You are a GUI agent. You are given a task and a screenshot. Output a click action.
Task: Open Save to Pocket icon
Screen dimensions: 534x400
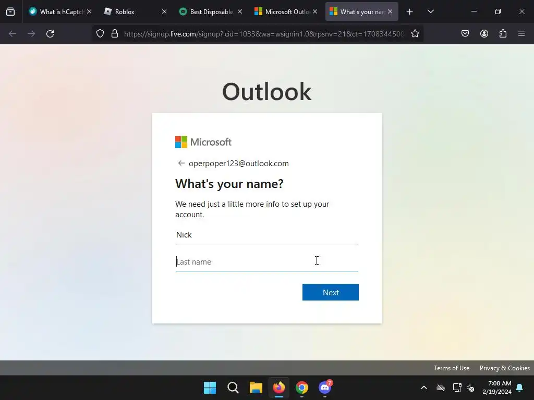[465, 34]
